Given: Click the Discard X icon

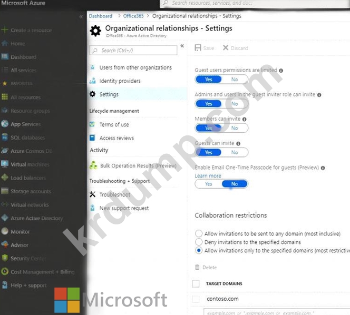Looking at the screenshot, I should tap(226, 48).
